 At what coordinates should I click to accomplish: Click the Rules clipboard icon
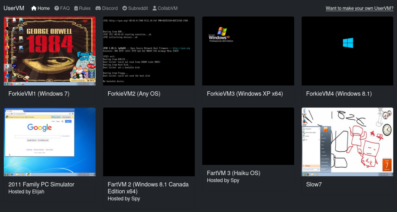pyautogui.click(x=76, y=8)
